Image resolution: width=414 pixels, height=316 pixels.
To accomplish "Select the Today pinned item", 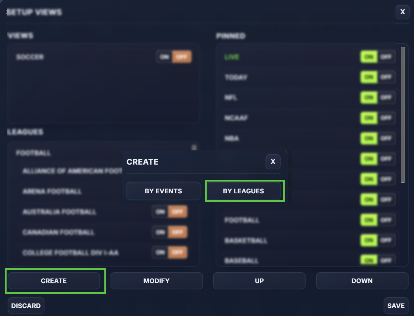I will 236,77.
